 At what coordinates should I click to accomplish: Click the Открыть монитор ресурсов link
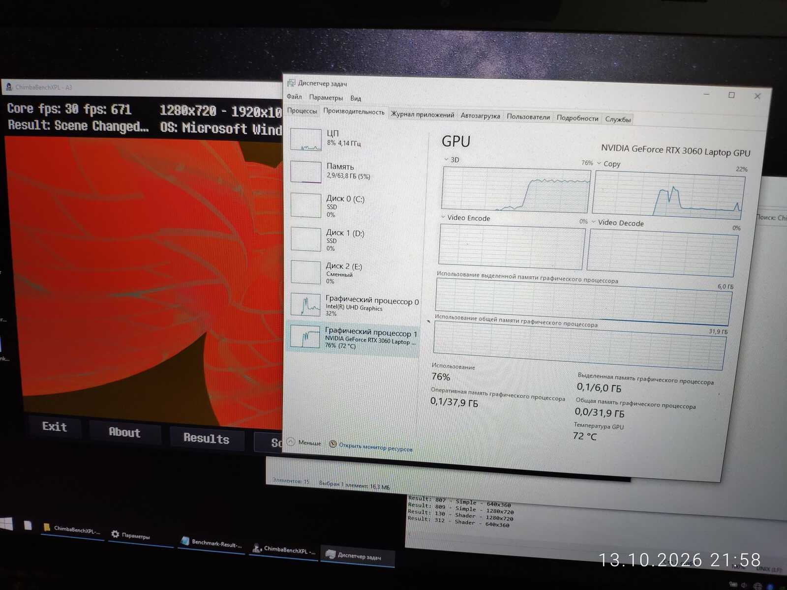[x=376, y=447]
